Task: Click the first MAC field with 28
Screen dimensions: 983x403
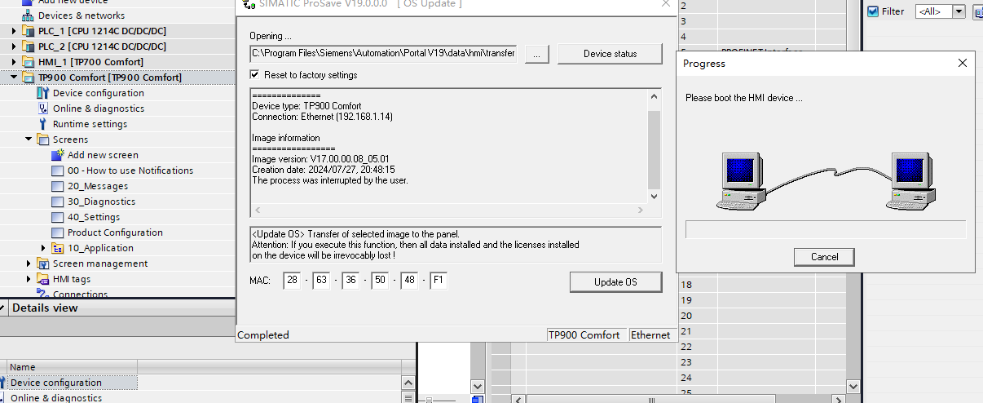Action: coord(291,281)
